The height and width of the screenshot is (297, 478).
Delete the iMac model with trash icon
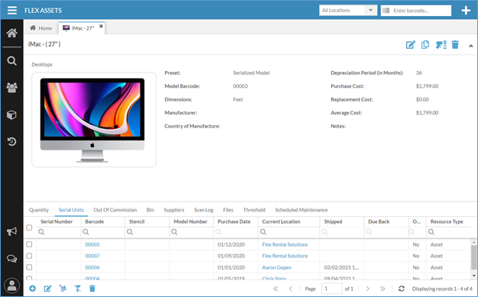[x=455, y=45]
